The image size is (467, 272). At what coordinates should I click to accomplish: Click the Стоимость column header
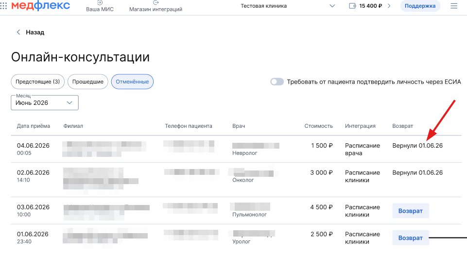click(319, 126)
